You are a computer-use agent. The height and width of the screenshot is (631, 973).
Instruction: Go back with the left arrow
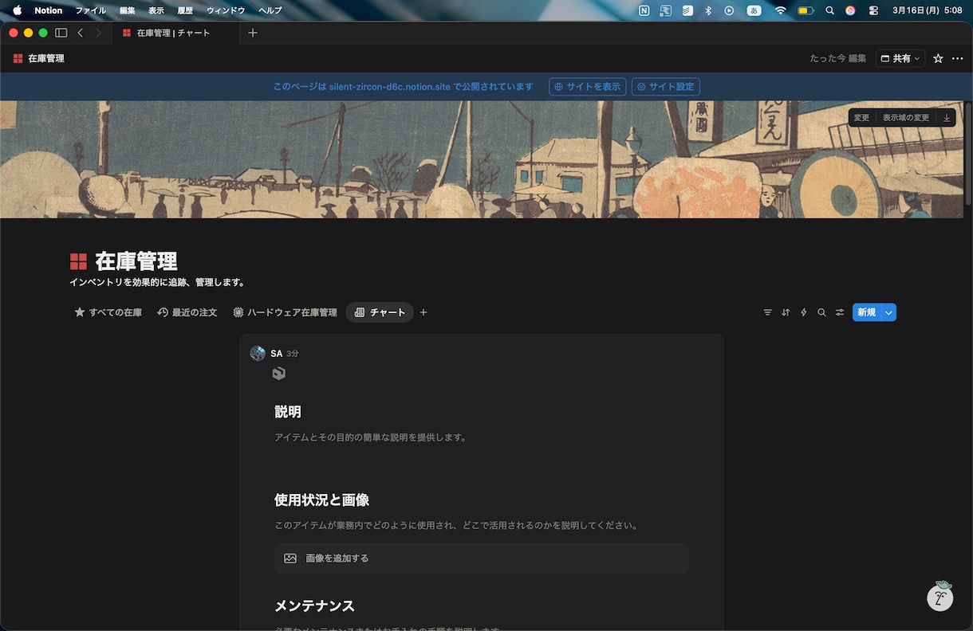[x=80, y=33]
